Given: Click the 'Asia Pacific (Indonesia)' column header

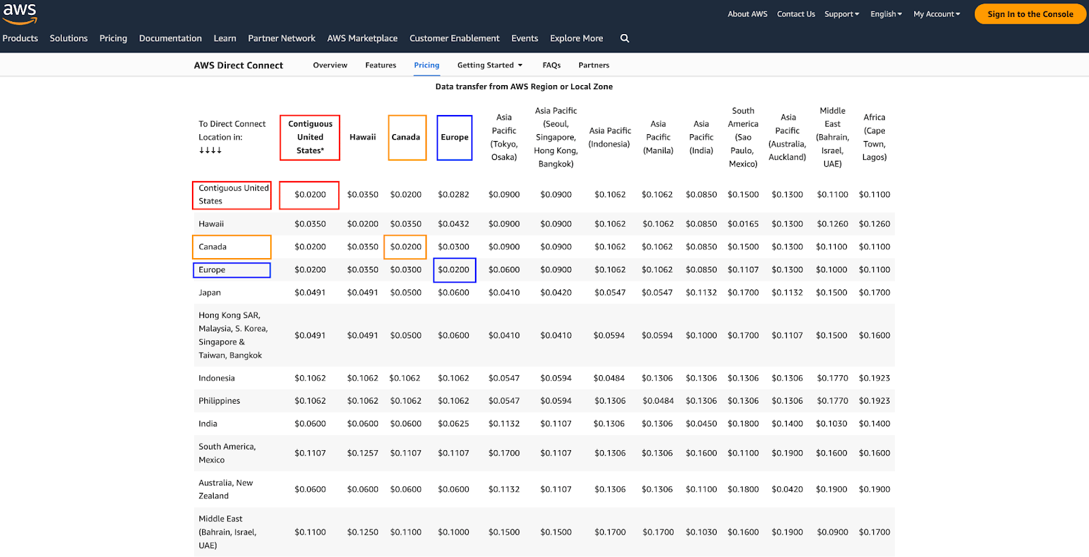Looking at the screenshot, I should (x=610, y=138).
